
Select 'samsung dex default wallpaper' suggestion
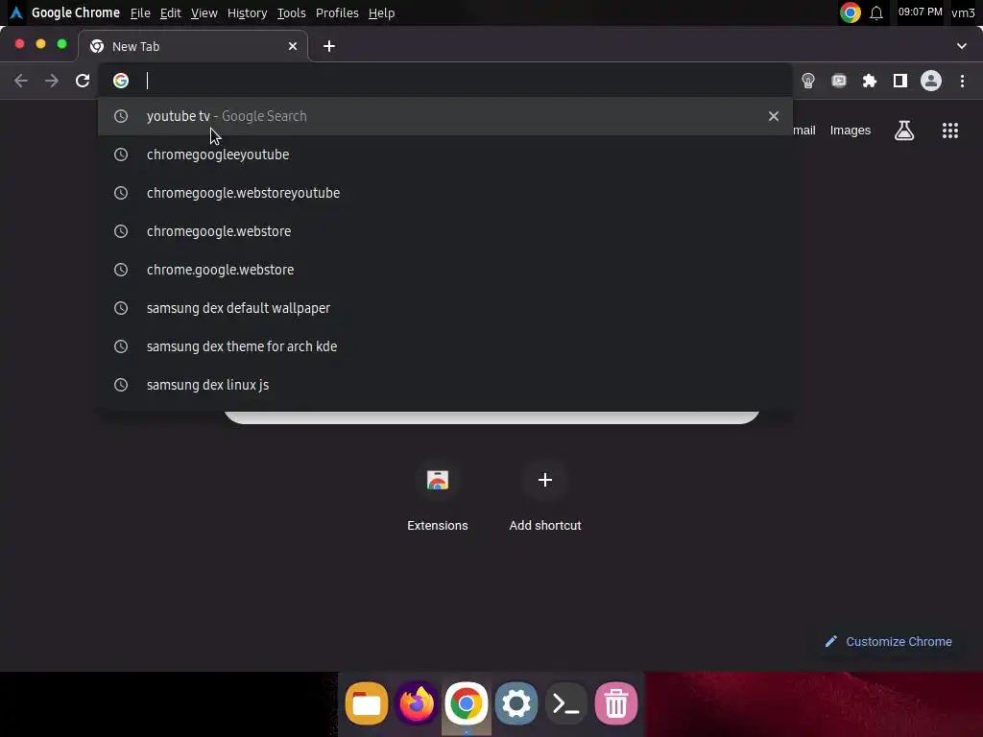(445, 308)
